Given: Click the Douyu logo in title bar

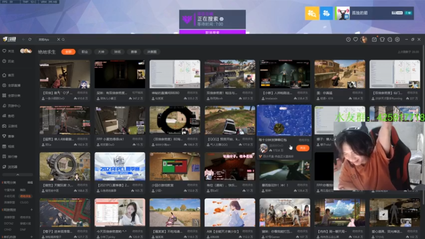Looking at the screenshot, I should [9, 39].
